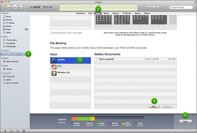Switch to the Summary tab
Screen dimensions: 197x133
pyautogui.click(x=80, y=13)
